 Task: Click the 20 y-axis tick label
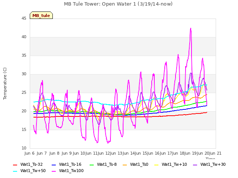click(x=24, y=111)
